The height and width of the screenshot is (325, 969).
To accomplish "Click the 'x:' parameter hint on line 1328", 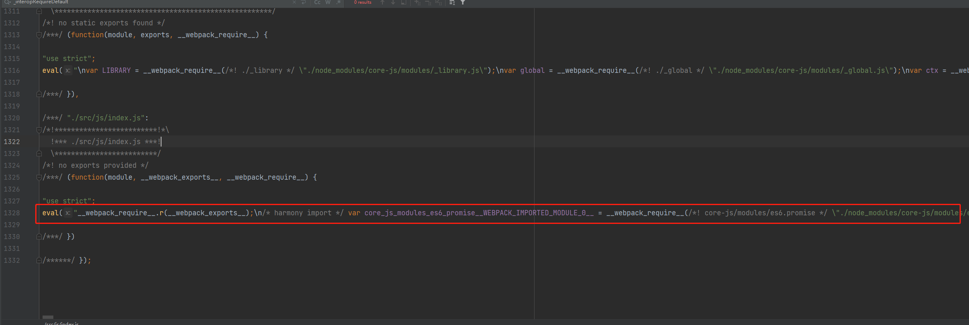I will [68, 213].
